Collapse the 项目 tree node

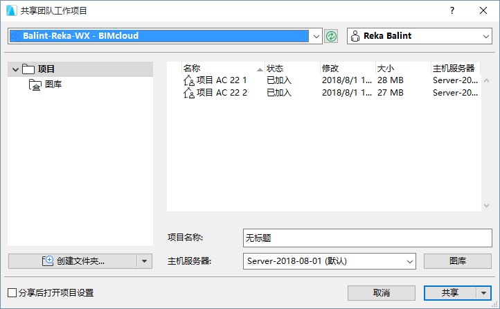15,69
